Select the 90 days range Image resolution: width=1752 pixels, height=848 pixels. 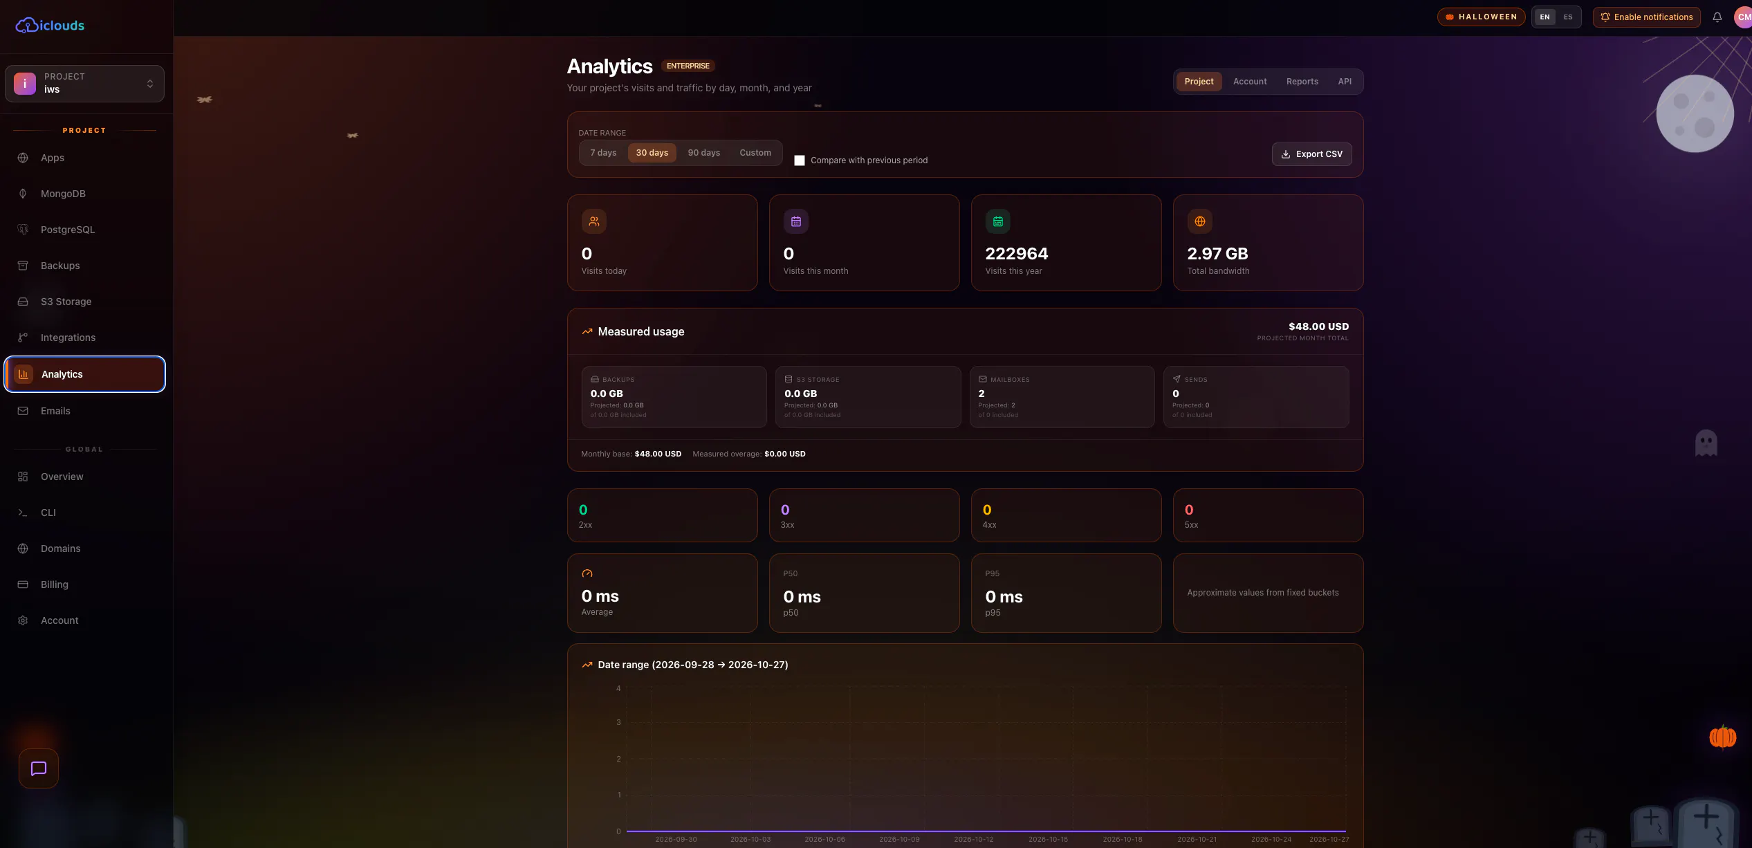704,153
